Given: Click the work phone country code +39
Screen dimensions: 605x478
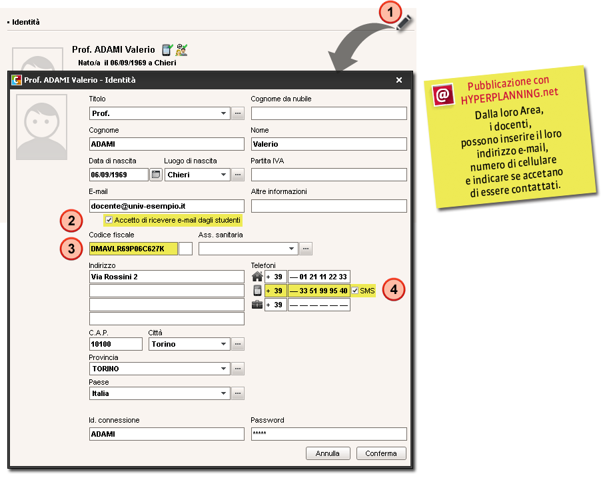Looking at the screenshot, I should 275,305.
